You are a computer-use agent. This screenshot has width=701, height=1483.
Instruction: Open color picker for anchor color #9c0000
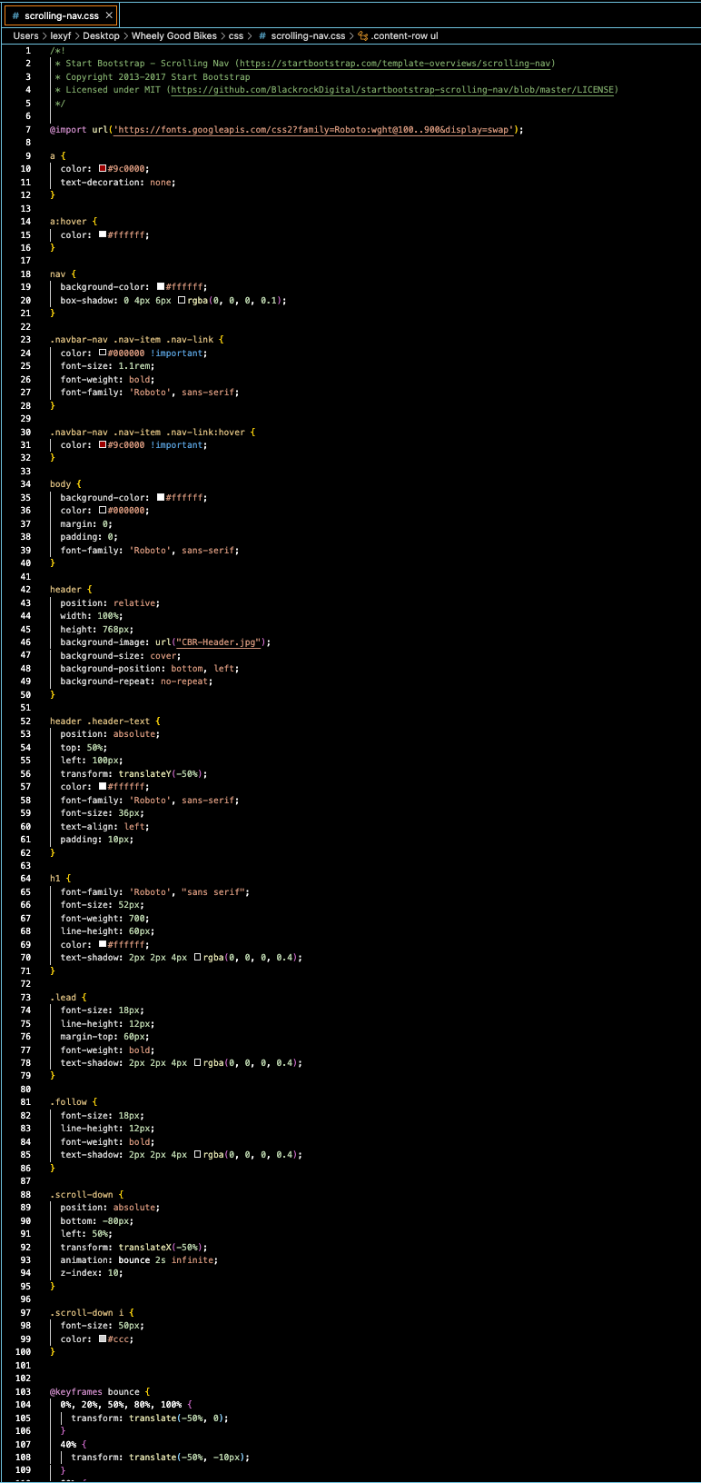pyautogui.click(x=103, y=169)
